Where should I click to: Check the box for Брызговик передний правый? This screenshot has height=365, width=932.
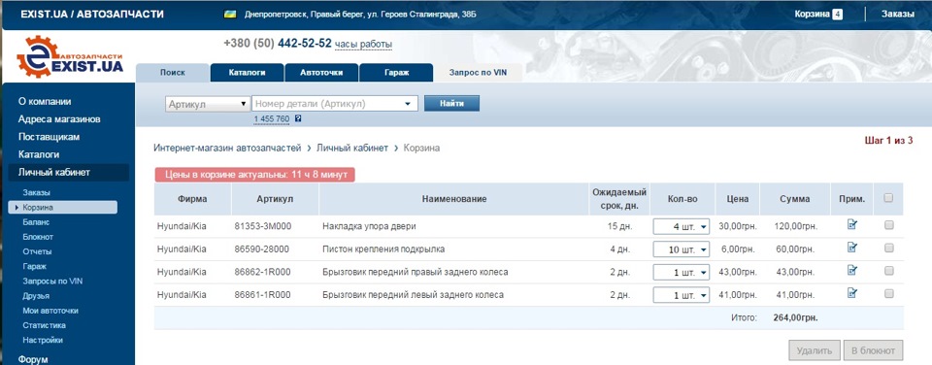coord(888,271)
